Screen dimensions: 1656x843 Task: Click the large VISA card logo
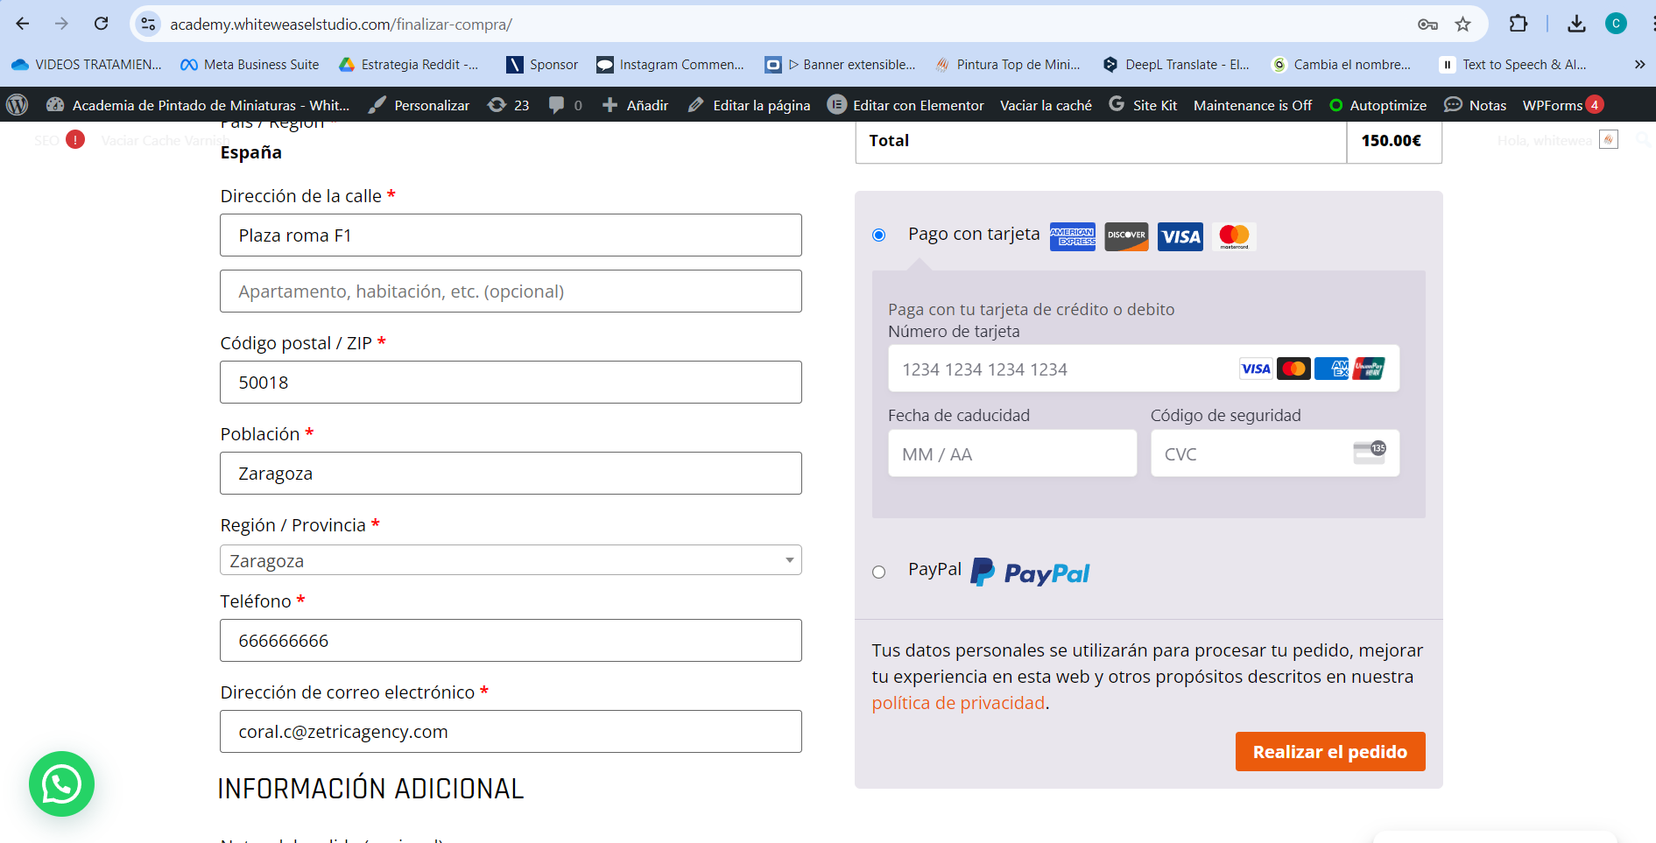(1180, 236)
